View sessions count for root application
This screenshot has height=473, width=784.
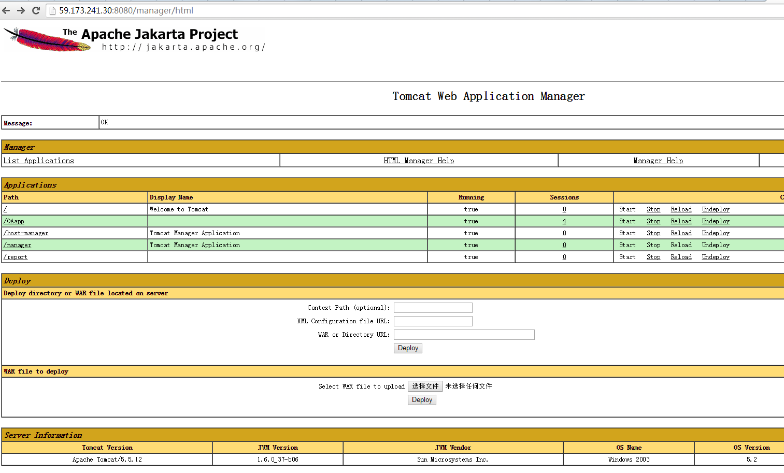[x=564, y=209]
